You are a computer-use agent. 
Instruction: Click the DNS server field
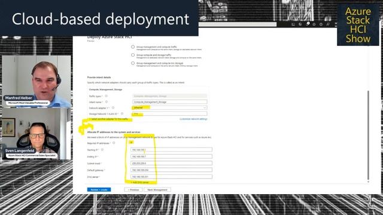pyautogui.click(x=171, y=177)
